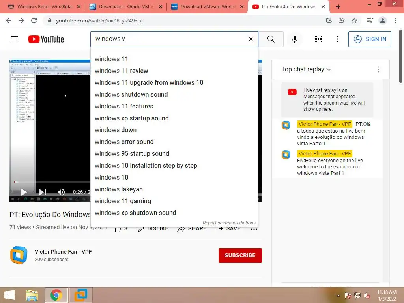This screenshot has height=303, width=404.
Task: Go forward to the next page
Action: coord(21,21)
